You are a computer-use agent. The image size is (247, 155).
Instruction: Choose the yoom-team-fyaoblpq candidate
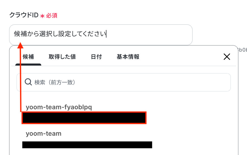tap(59, 107)
